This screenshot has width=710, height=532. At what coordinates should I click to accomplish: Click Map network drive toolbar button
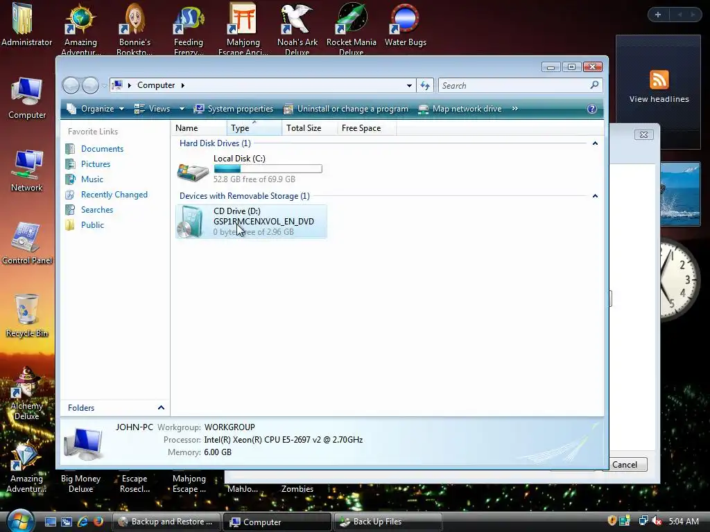[460, 109]
